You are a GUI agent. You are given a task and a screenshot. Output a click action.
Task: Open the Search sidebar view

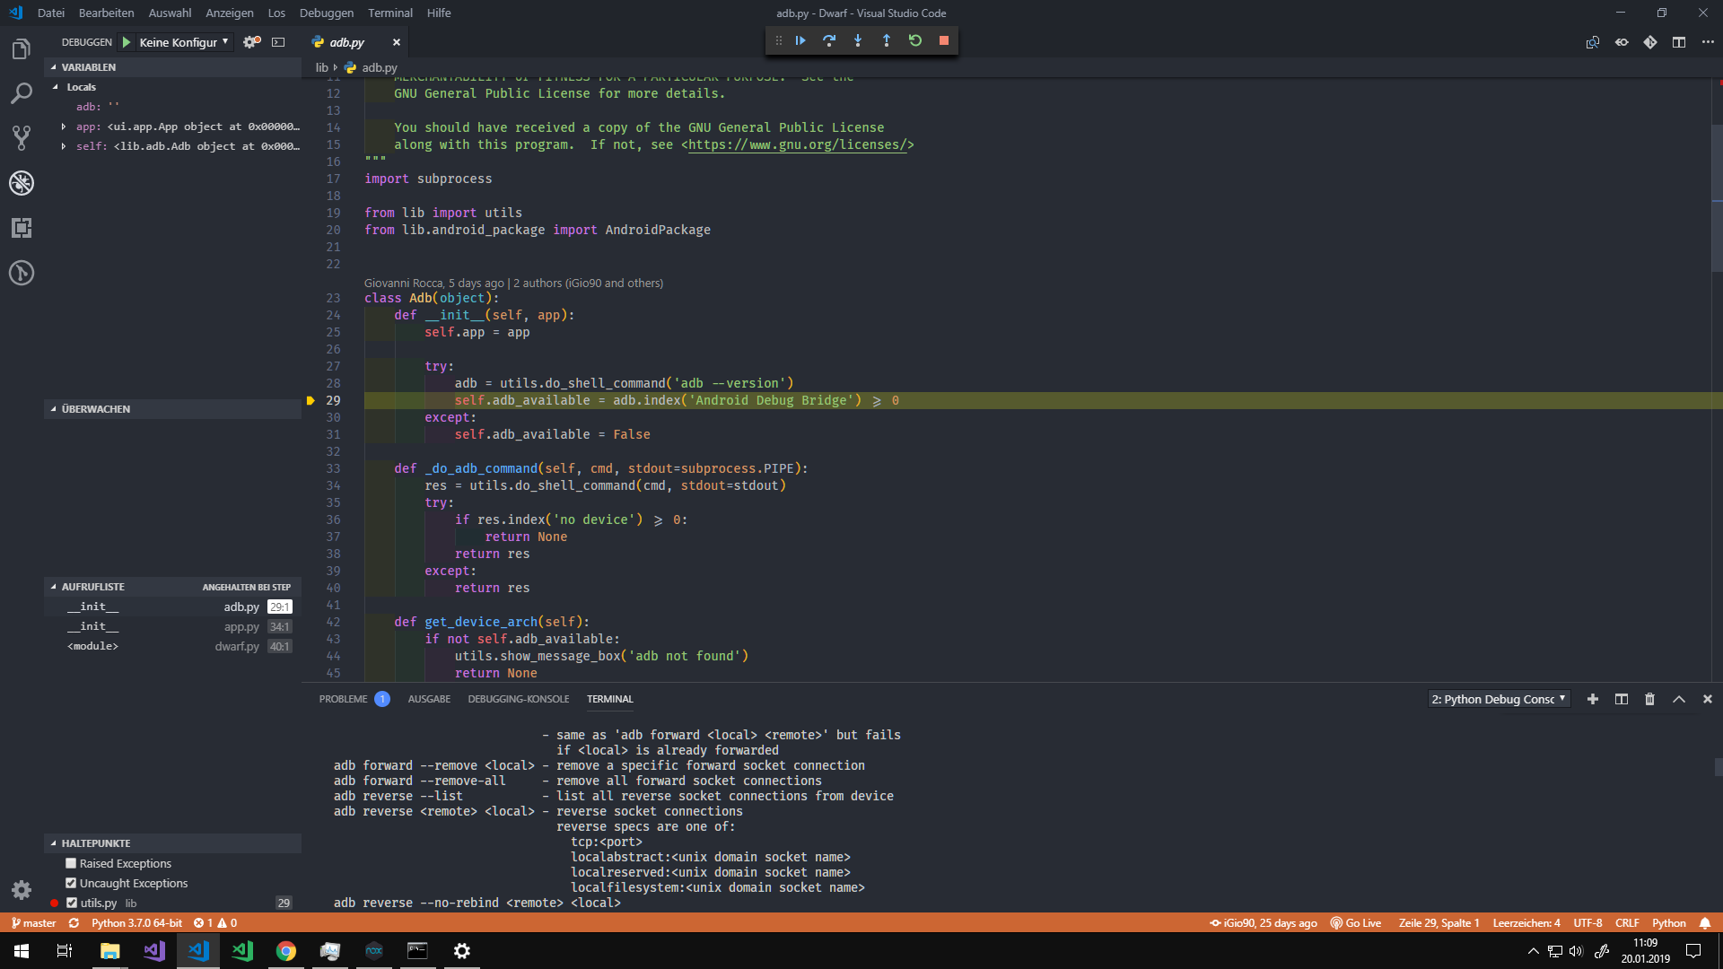click(22, 93)
